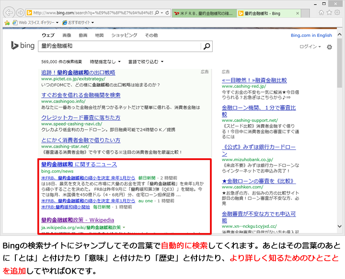The image size is (345, 279).
Task: Open the 画像 search category
Action: [67, 35]
